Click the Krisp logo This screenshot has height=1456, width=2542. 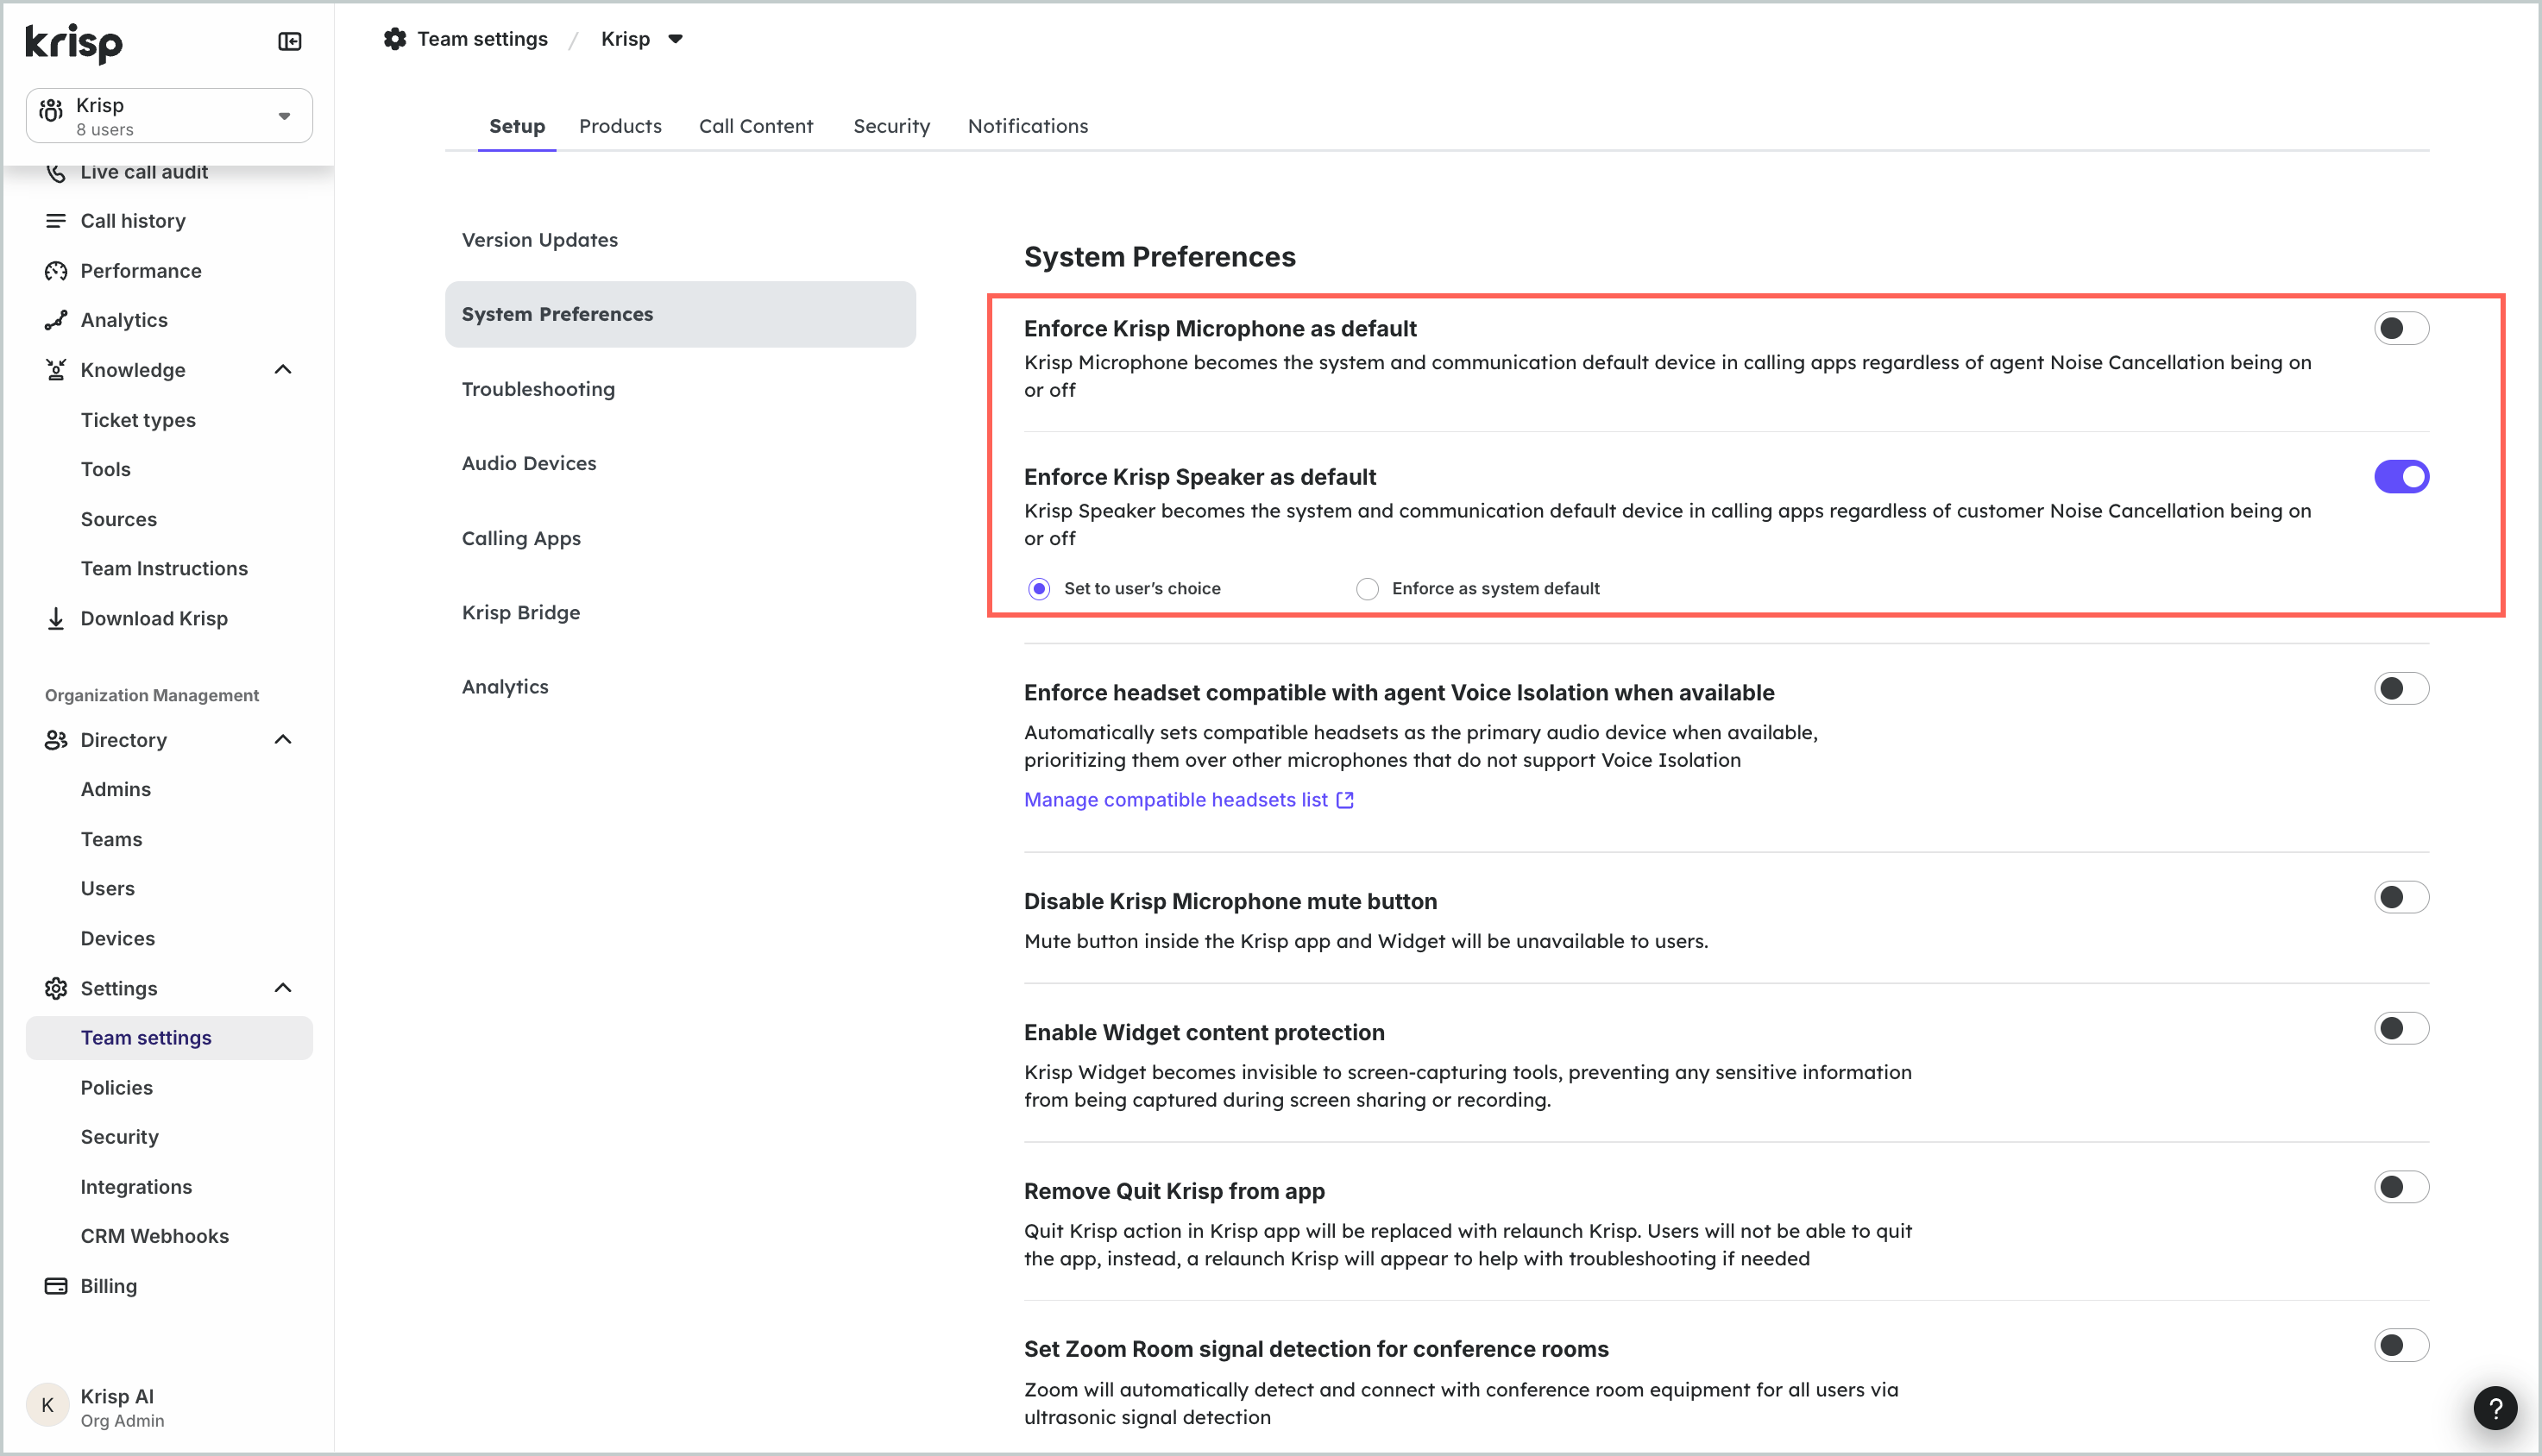tap(74, 42)
